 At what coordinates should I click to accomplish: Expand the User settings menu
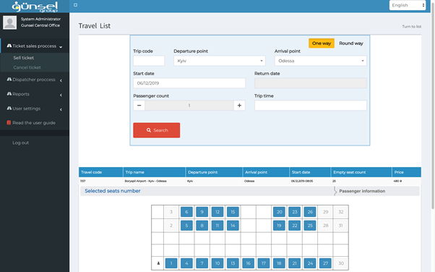pos(35,109)
